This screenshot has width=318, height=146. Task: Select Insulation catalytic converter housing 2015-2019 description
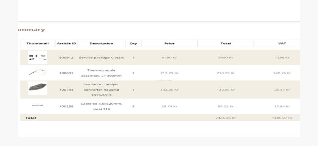coord(101,90)
